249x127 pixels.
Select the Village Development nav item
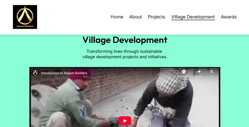[x=193, y=17]
